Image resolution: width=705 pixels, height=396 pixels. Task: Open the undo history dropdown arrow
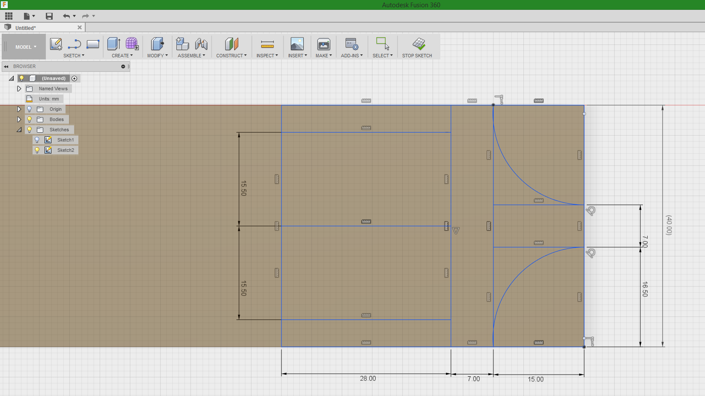click(75, 16)
